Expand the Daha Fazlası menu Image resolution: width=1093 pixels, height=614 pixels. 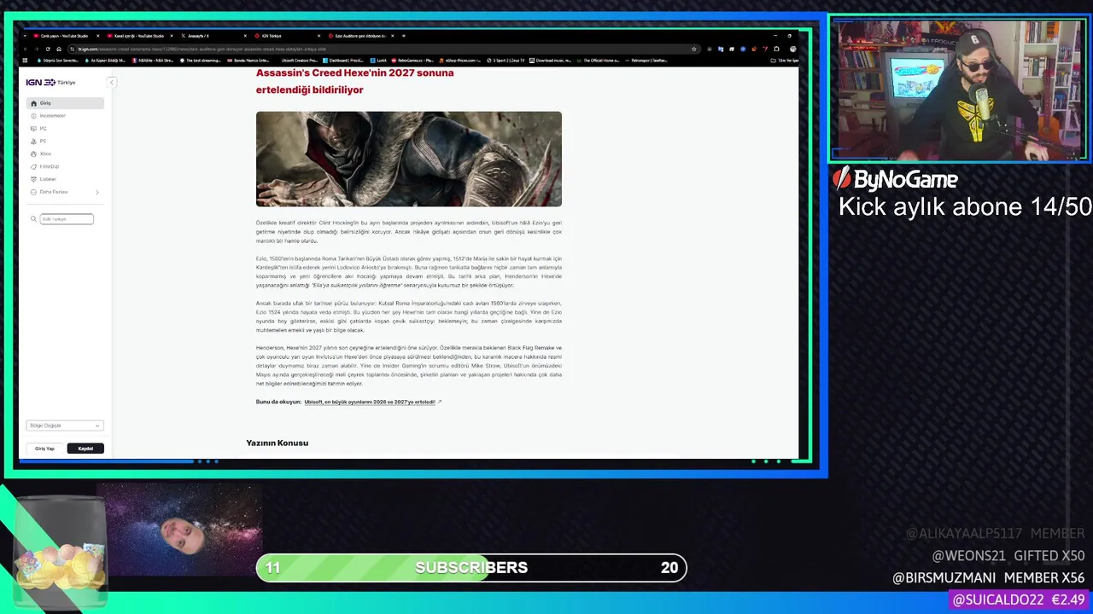coord(66,192)
